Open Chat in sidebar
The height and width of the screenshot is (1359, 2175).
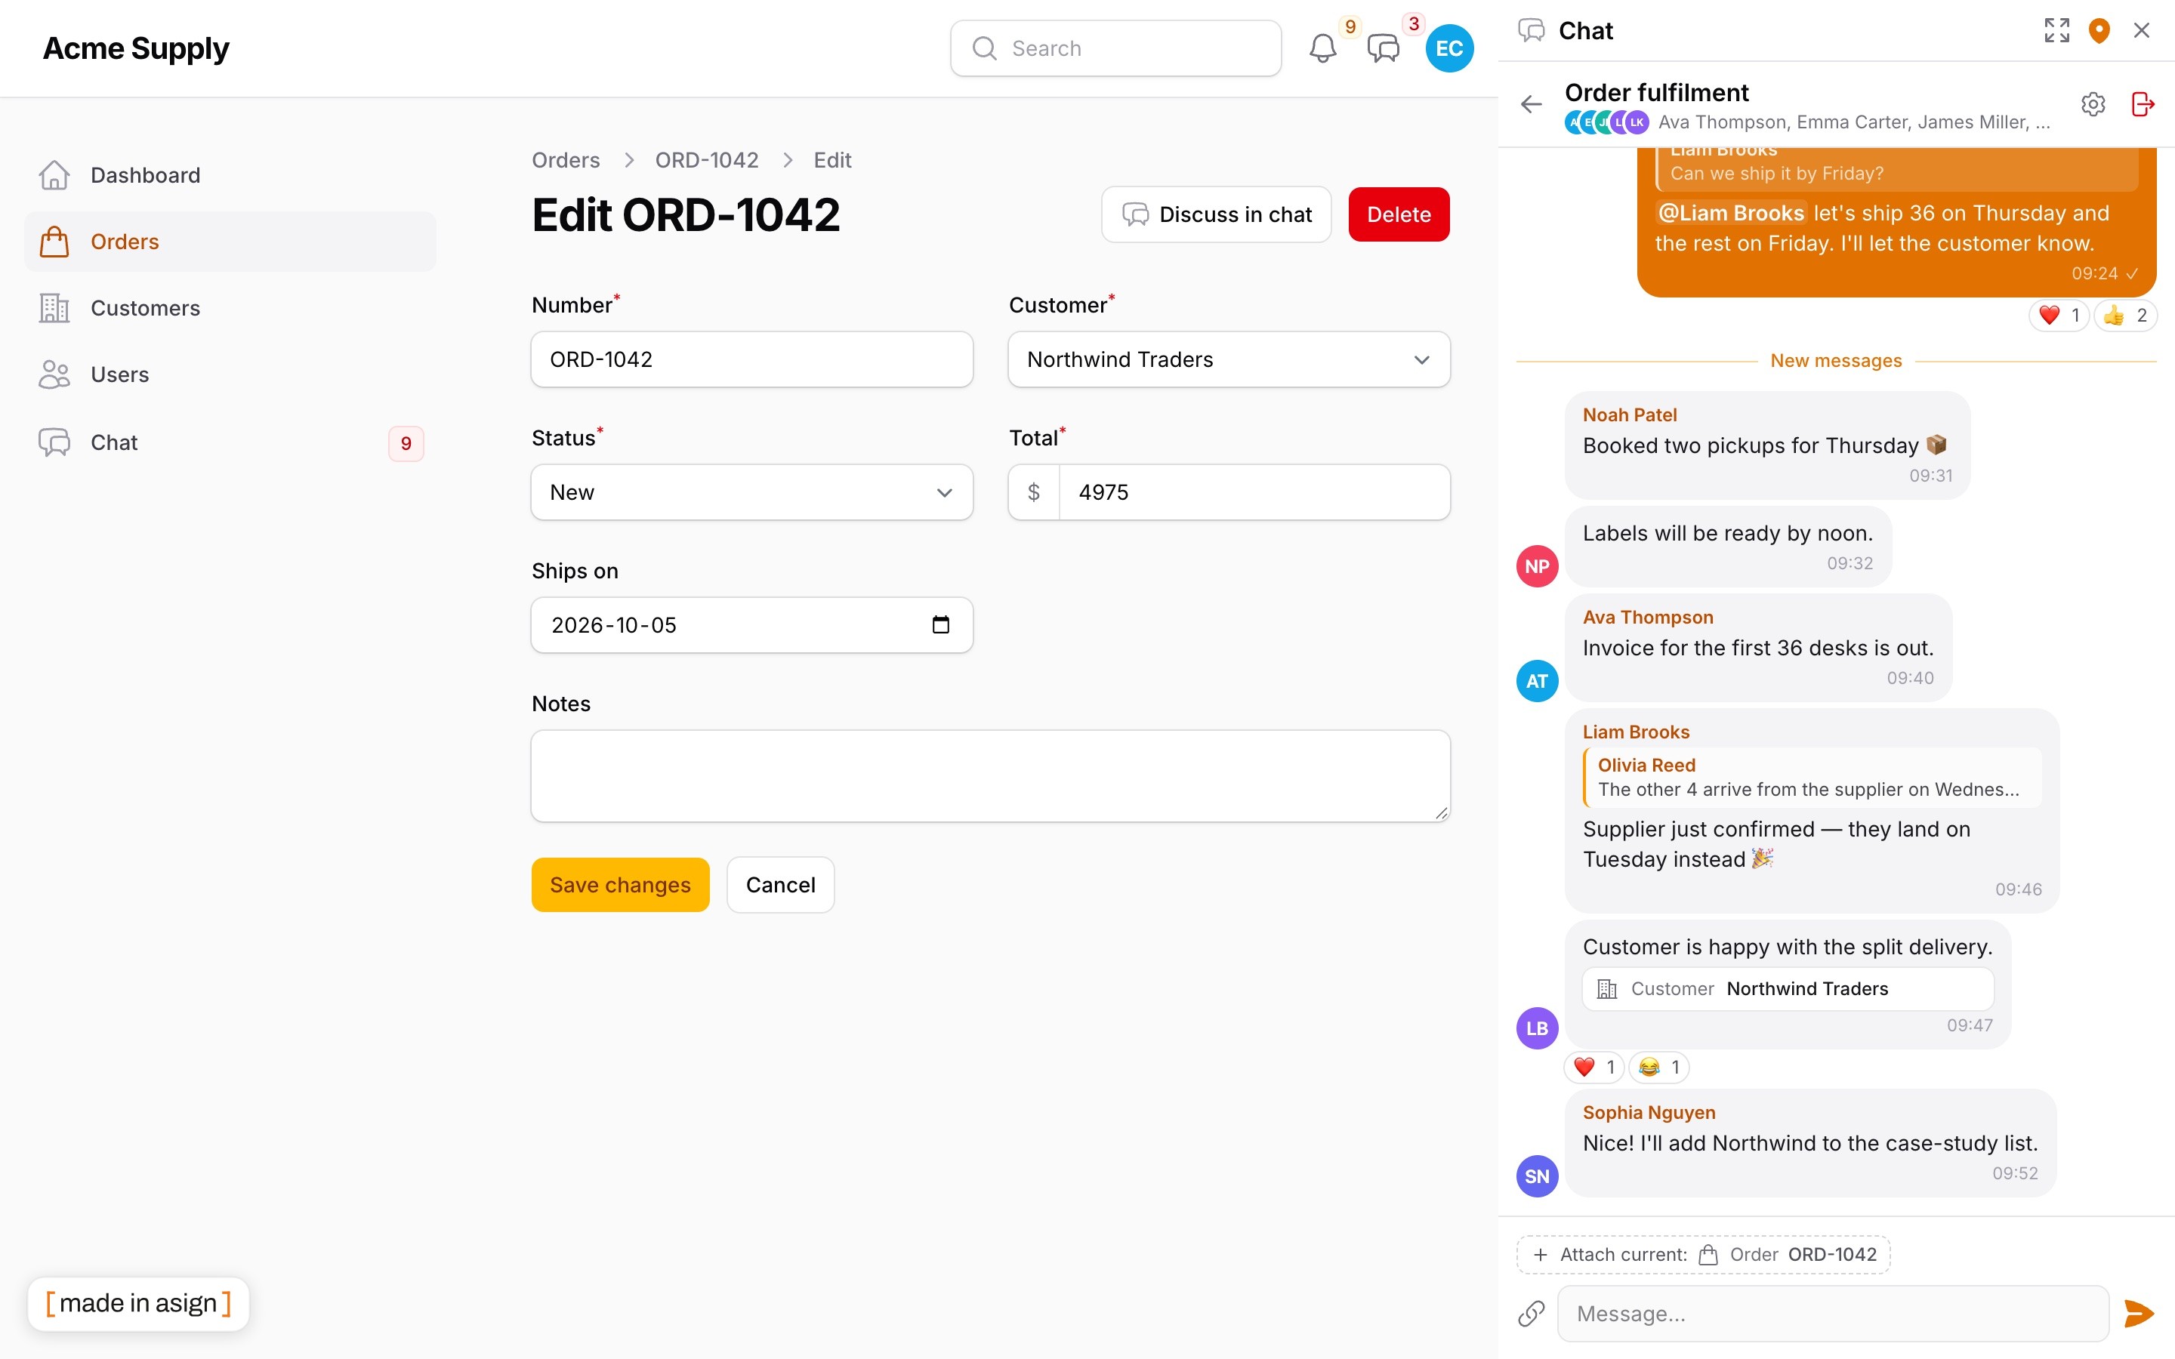(x=230, y=442)
